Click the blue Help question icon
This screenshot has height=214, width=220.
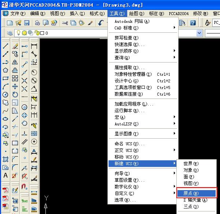tap(193, 23)
